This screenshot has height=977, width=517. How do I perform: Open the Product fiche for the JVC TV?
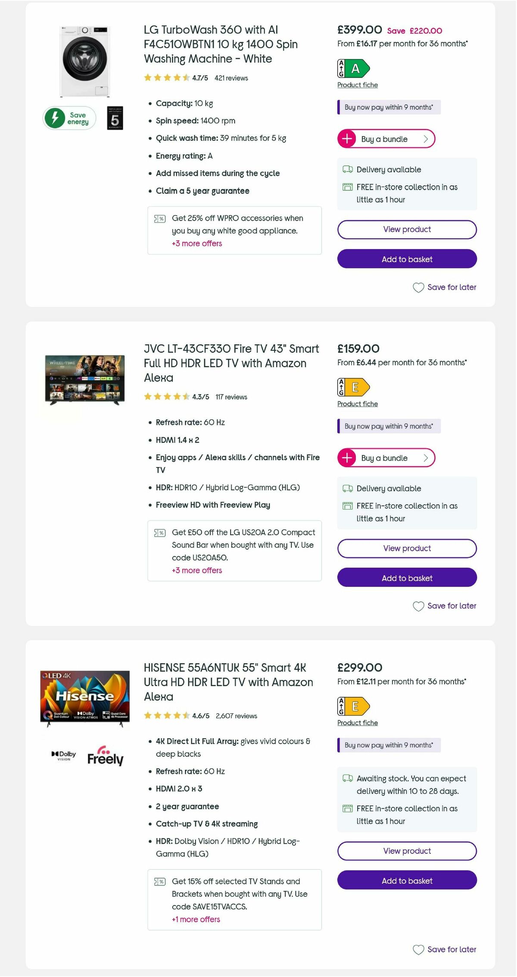point(357,404)
